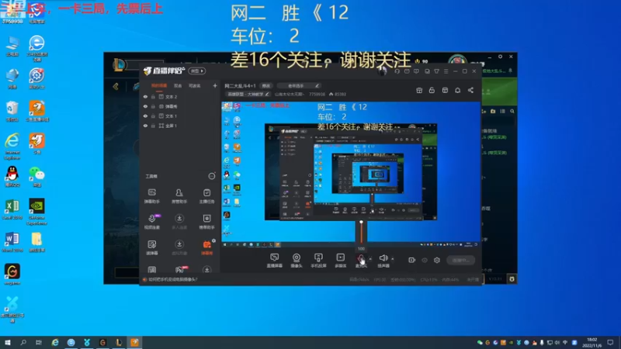Screen dimensions: 621x349
Task: Click the share icon above the preview
Action: click(x=470, y=90)
